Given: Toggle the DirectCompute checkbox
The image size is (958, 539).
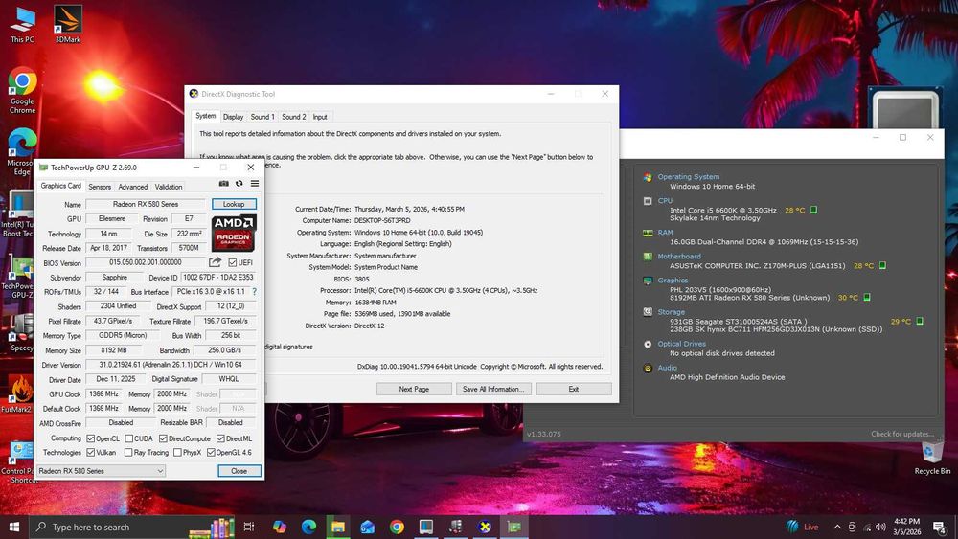Looking at the screenshot, I should [163, 438].
